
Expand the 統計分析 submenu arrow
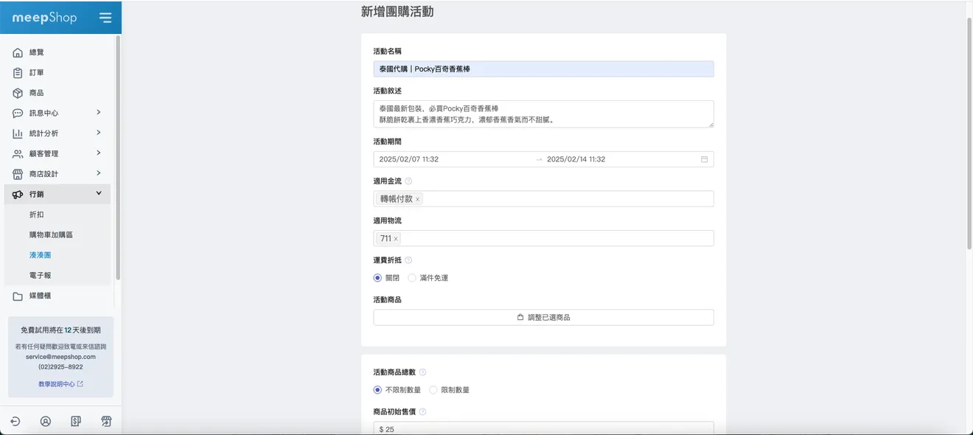click(x=99, y=133)
